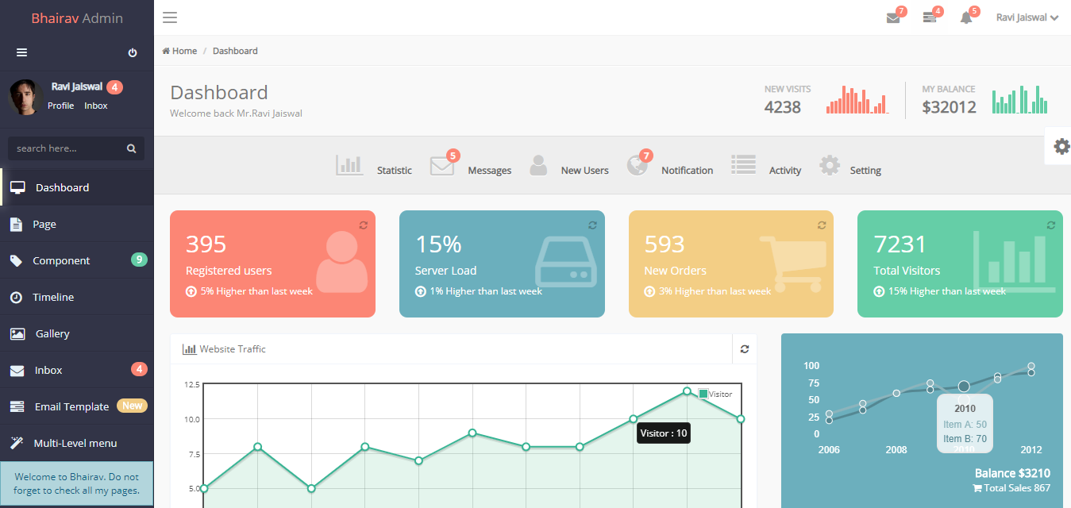
Task: Click the Activity list icon
Action: tap(743, 164)
